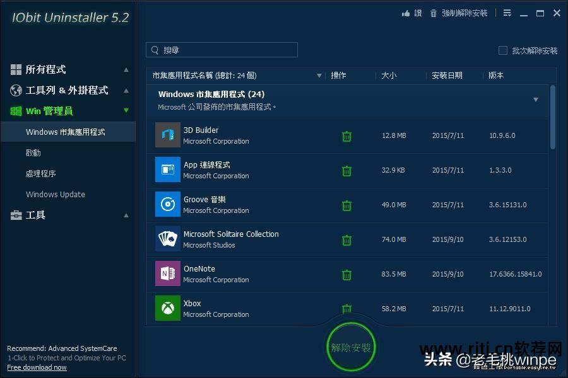Screen dimensions: 568x378
Task: Collapse the Windows 市集應用程式 group
Action: (x=535, y=99)
